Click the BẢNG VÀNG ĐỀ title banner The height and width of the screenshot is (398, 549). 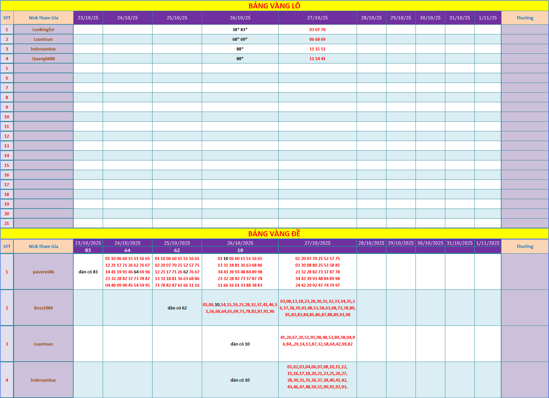274,234
